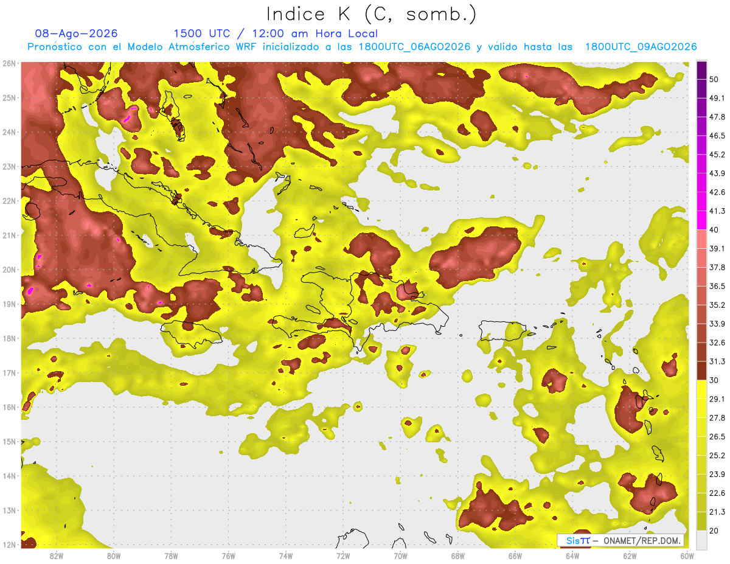Click the 68W longitude label
The height and width of the screenshot is (564, 730).
(x=458, y=555)
